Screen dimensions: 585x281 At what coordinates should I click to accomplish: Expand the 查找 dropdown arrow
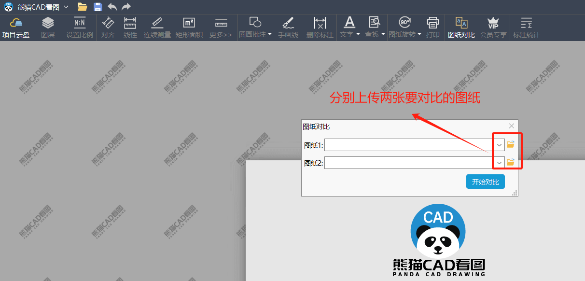tap(383, 34)
